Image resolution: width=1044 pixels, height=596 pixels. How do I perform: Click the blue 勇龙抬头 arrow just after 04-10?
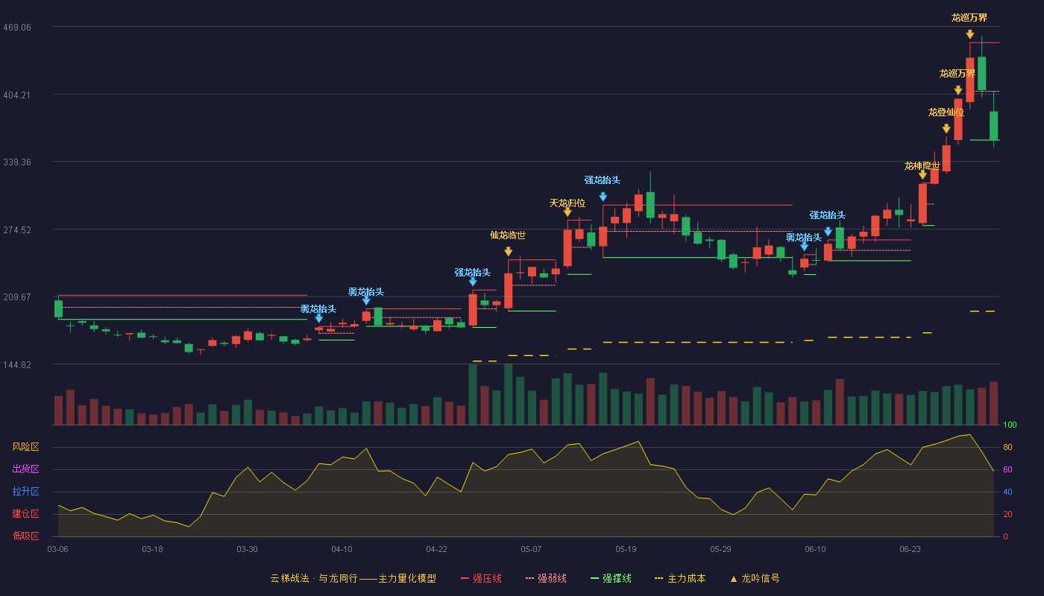pyautogui.click(x=366, y=300)
